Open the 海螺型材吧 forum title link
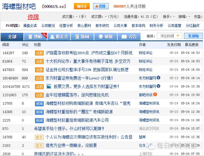This screenshot has height=156, width=204. [19, 6]
